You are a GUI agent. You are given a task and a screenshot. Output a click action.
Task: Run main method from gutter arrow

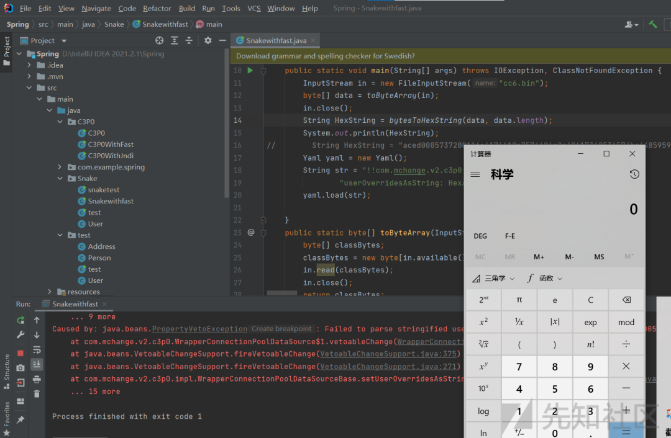click(250, 71)
